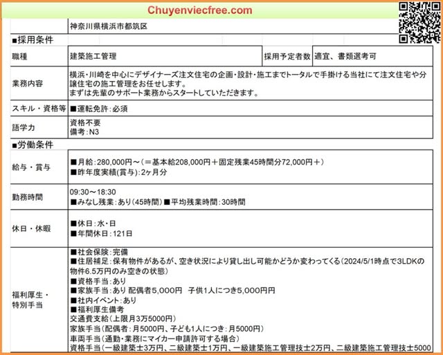Select the 語学力 row label
The width and height of the screenshot is (443, 355).
[x=23, y=127]
